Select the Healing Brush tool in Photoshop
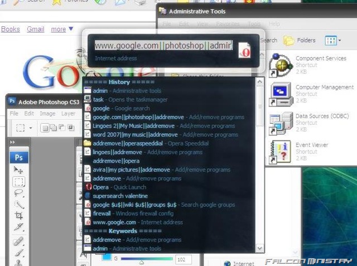Image resolution: width=357 pixels, height=266 pixels. click(18, 241)
